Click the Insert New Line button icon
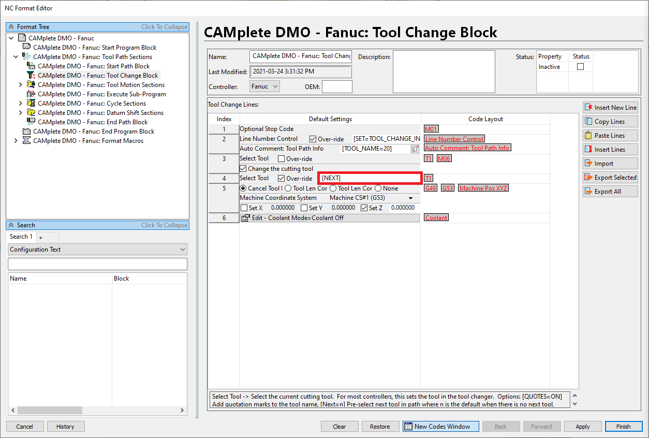This screenshot has width=649, height=438. point(588,107)
